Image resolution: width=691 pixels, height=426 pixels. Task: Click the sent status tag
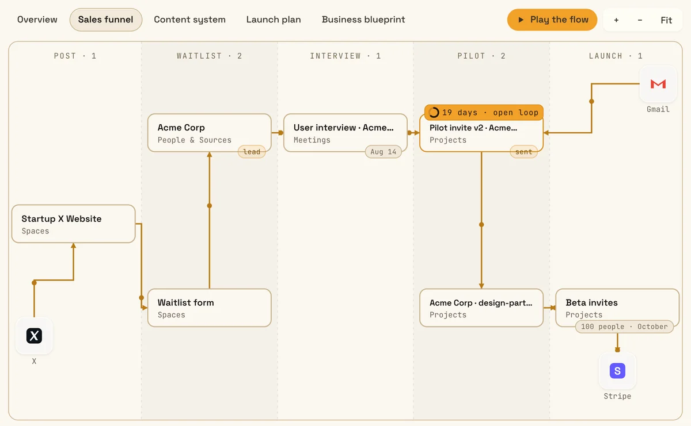click(x=523, y=152)
